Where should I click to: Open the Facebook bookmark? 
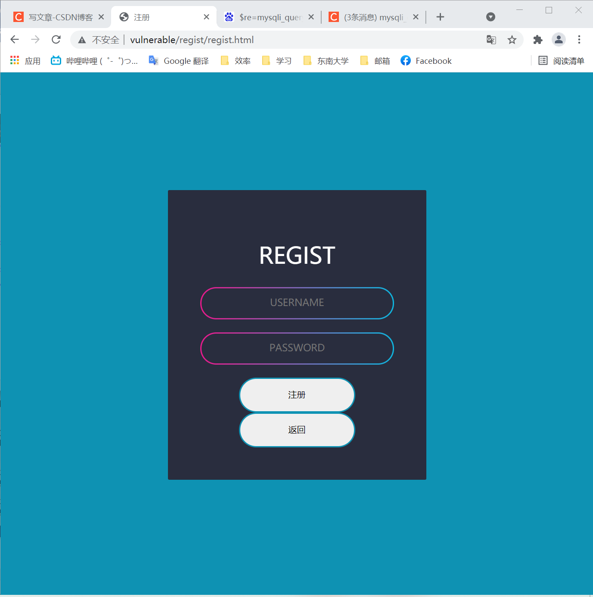pos(426,61)
